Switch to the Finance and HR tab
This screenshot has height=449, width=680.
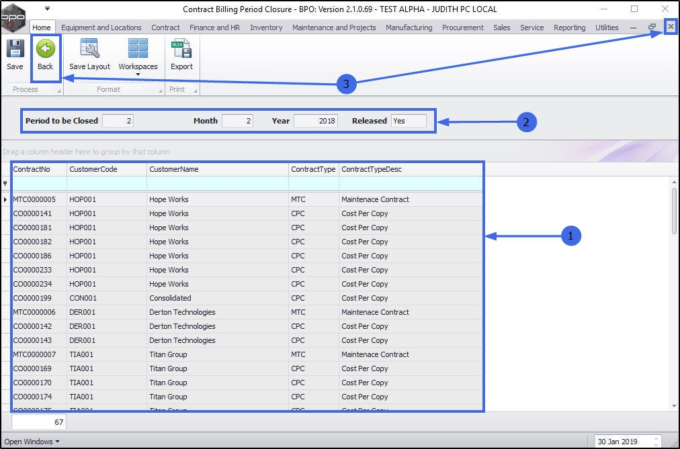pyautogui.click(x=214, y=28)
